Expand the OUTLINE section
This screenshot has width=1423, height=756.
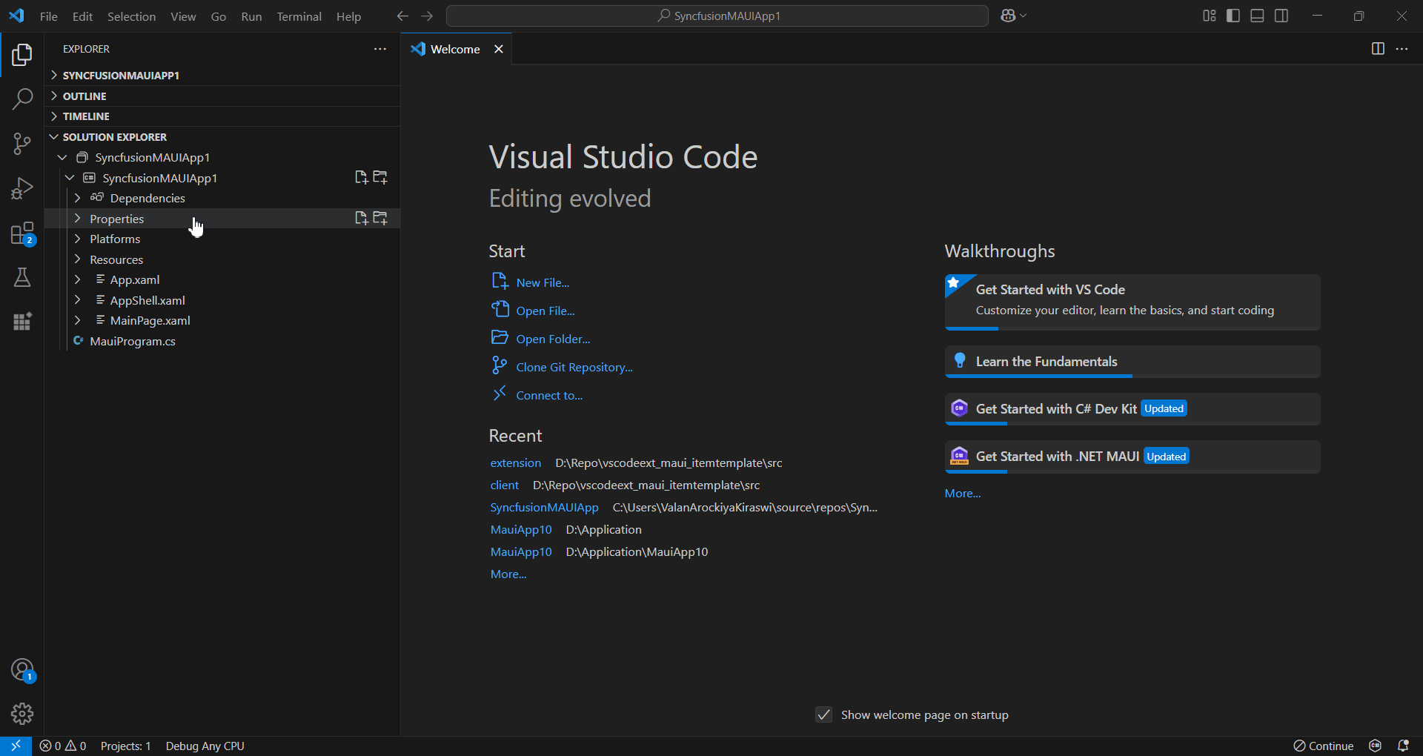(84, 96)
